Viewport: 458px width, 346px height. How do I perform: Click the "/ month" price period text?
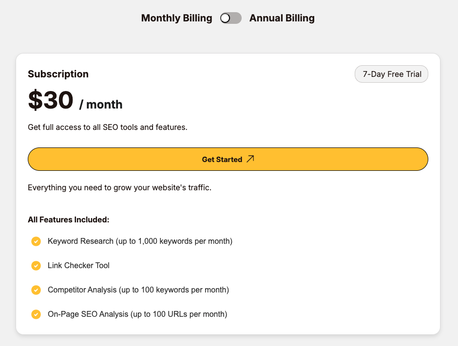point(101,105)
